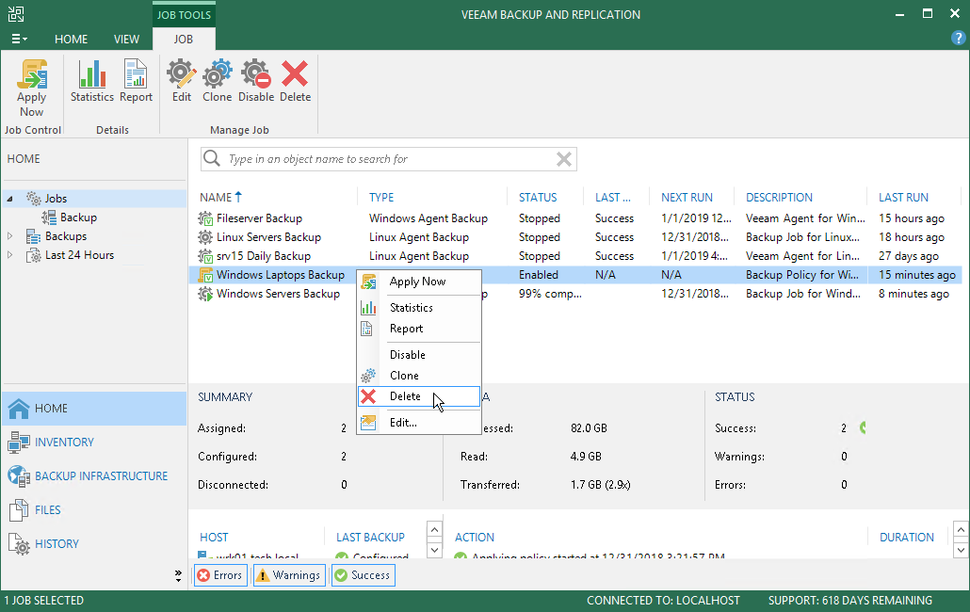
Task: Sort jobs by STATUS column
Action: click(538, 197)
